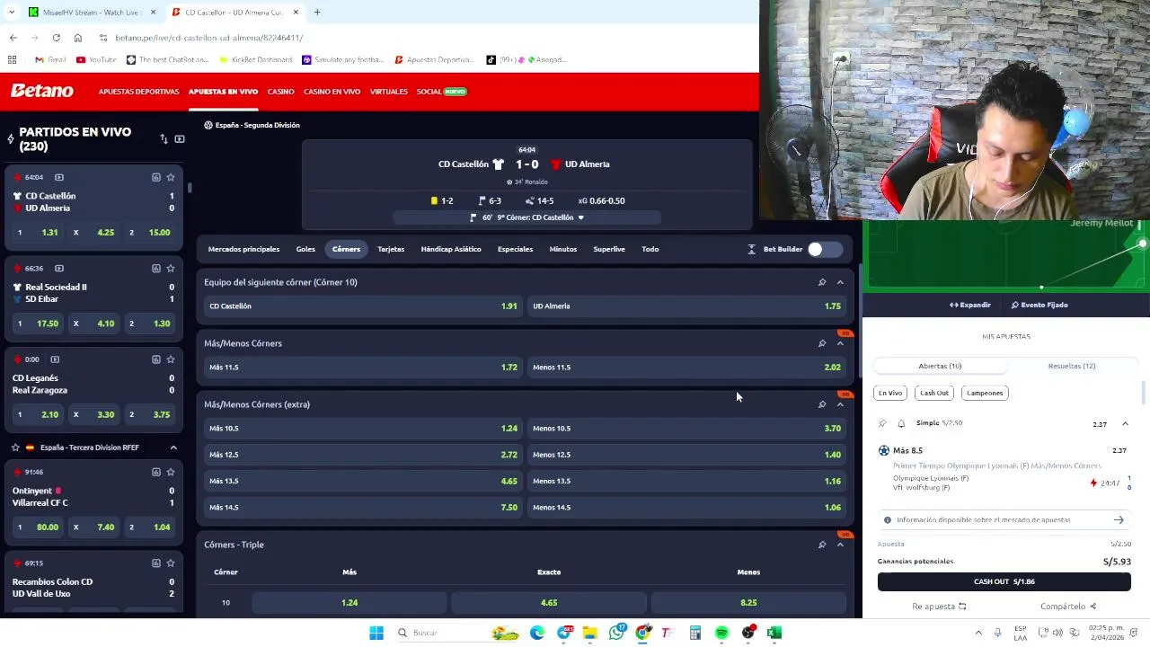Pin the Más/Menos Córners (extra) market
This screenshot has width=1150, height=647.
[821, 404]
